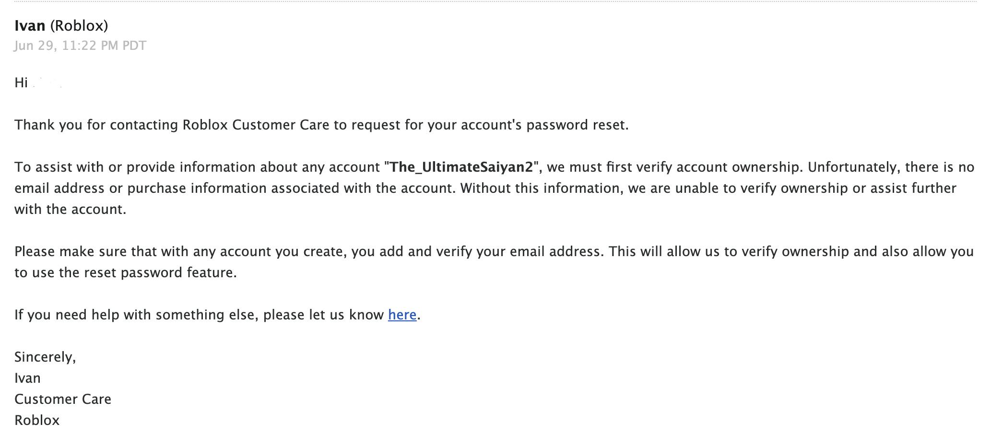The width and height of the screenshot is (991, 447).
Task: Click the 'Hi' greeting text
Action: point(21,83)
